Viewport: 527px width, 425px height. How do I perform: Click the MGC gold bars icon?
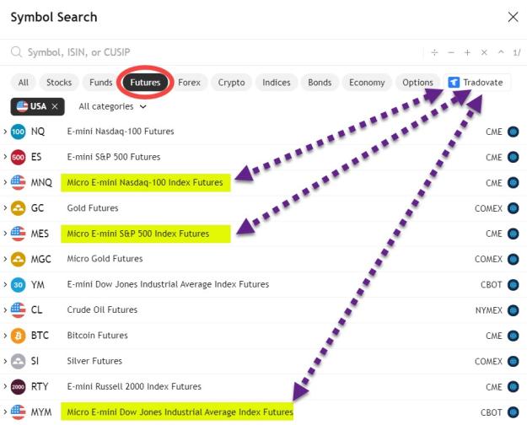19,259
